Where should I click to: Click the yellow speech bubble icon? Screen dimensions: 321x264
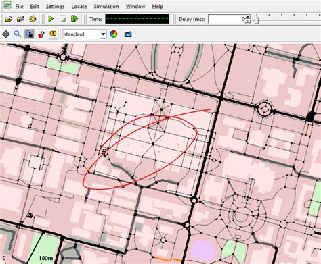pos(53,34)
